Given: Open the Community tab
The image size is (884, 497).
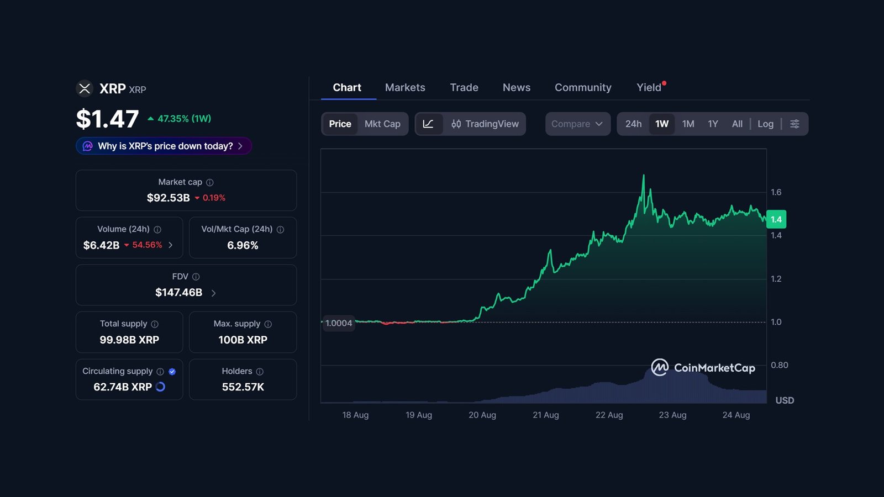Looking at the screenshot, I should [583, 87].
